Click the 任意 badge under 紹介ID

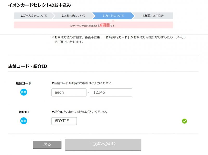click(24, 121)
